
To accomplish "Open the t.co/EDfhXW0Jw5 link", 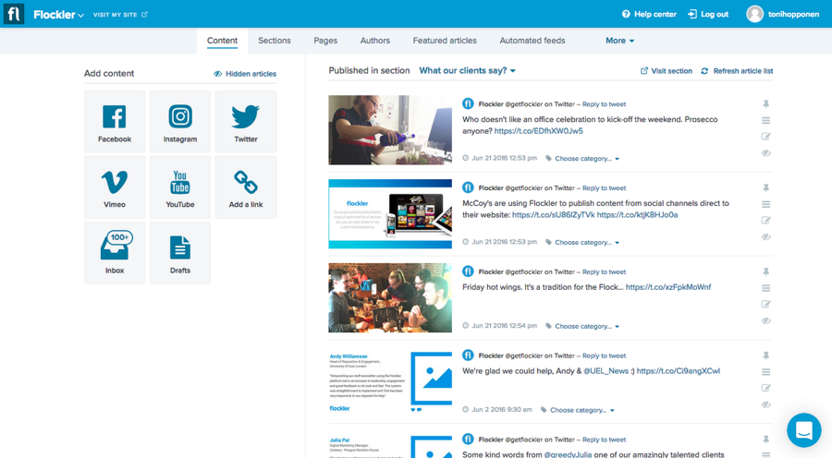I will pos(539,131).
